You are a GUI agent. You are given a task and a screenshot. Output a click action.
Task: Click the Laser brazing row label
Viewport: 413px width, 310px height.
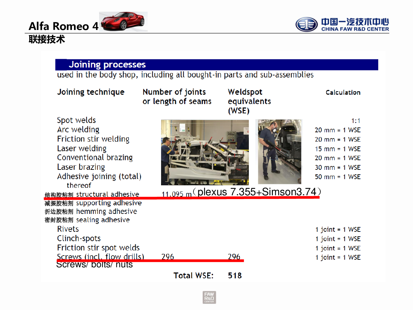pos(81,167)
